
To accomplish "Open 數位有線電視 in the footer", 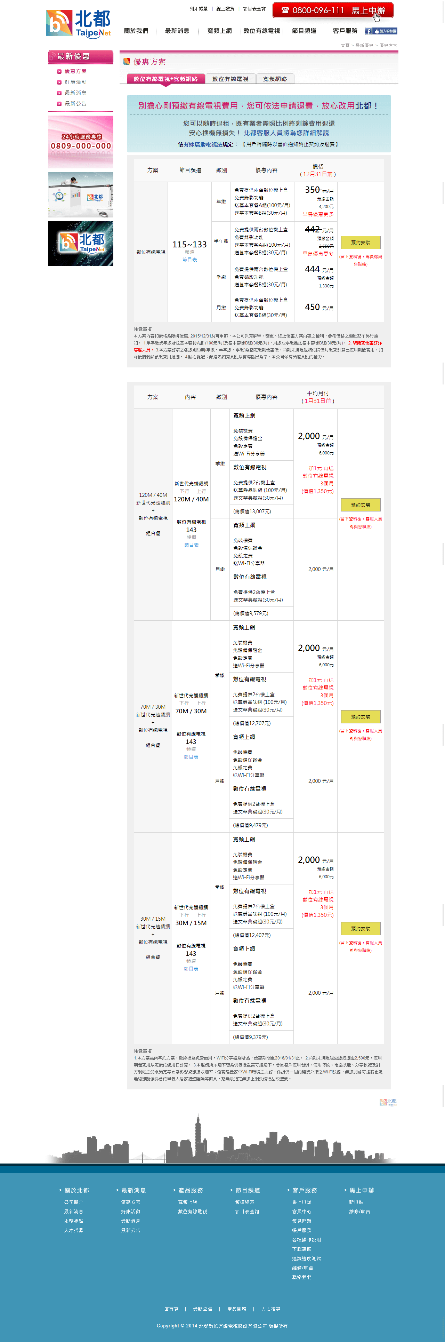I will [x=193, y=1212].
